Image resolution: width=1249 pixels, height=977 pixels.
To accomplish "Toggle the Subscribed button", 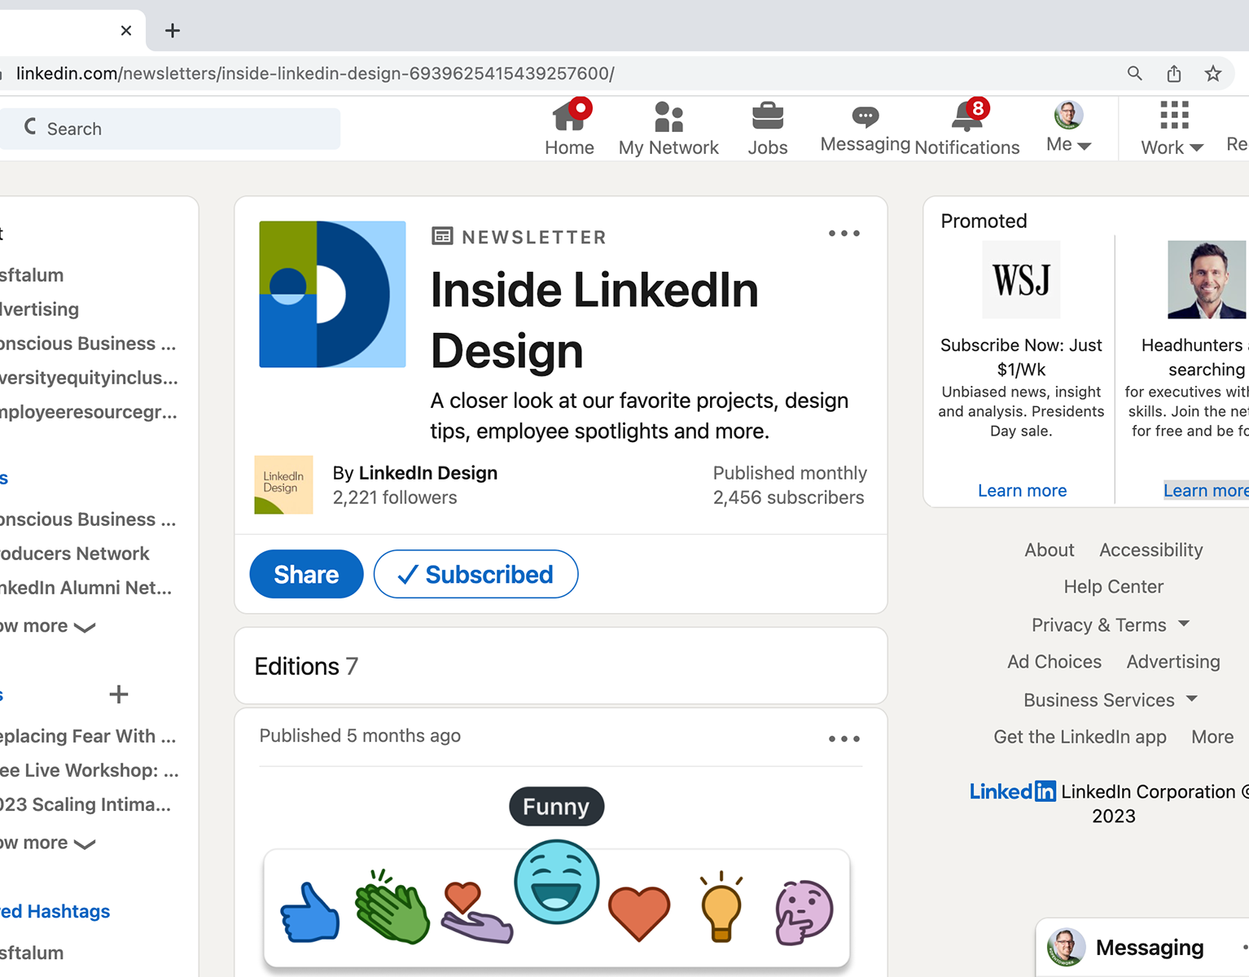I will 475,574.
